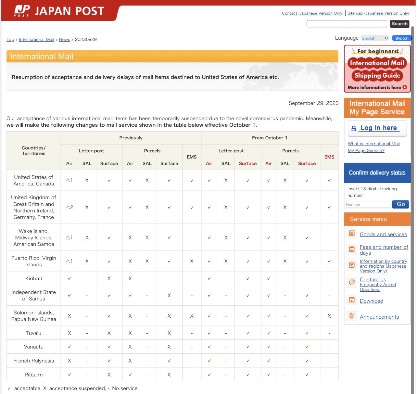Click the Search button
The width and height of the screenshot is (417, 394).
399,24
